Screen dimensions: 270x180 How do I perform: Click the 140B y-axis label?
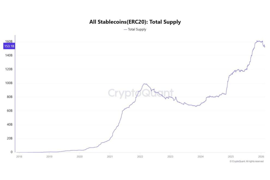tap(9, 55)
